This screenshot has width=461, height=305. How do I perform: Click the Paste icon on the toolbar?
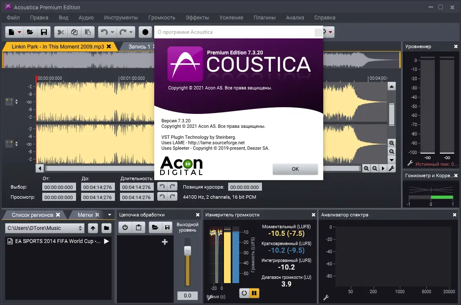pos(87,32)
